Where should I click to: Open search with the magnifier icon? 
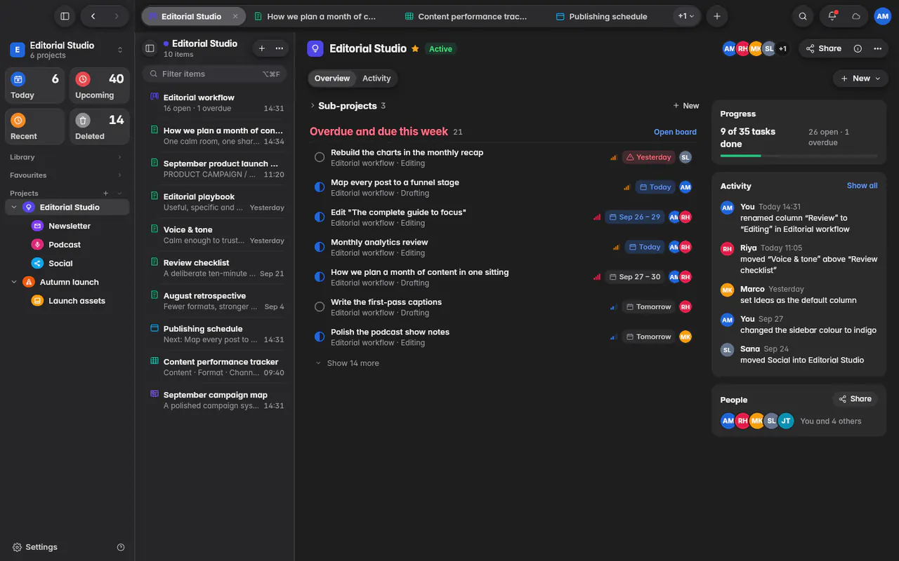[x=803, y=16]
